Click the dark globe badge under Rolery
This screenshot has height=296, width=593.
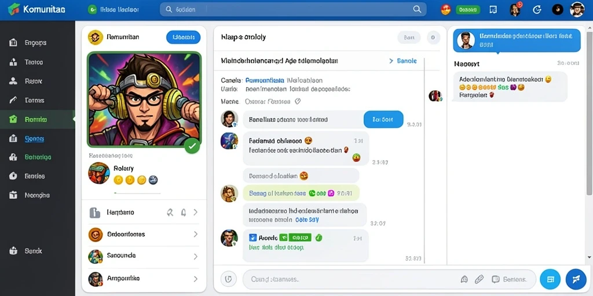pos(153,180)
